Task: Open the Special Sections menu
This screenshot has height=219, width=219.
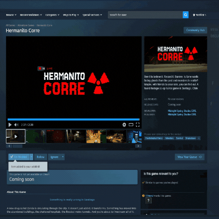Action: click(92, 15)
